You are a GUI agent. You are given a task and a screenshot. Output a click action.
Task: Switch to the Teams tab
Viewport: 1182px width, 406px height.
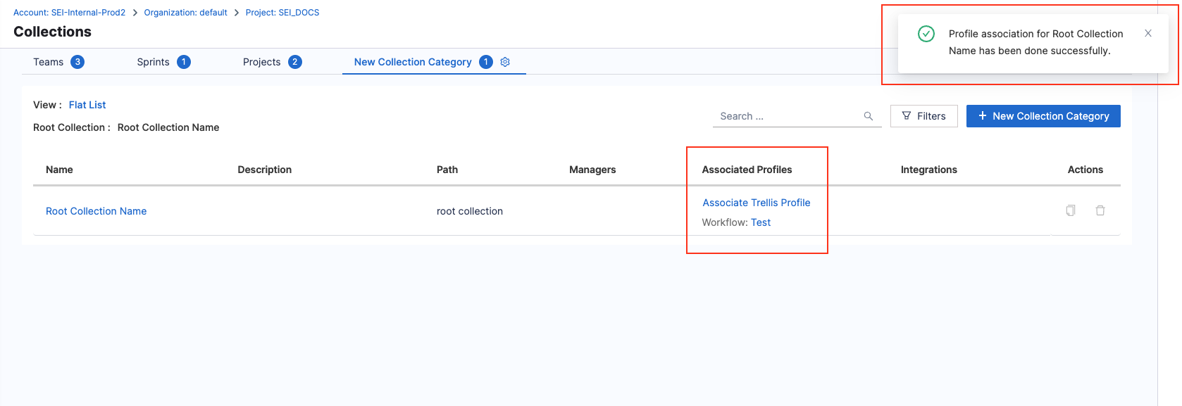tap(48, 62)
